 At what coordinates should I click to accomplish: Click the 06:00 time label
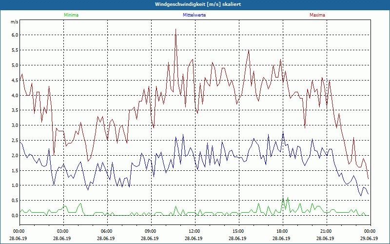107,231
